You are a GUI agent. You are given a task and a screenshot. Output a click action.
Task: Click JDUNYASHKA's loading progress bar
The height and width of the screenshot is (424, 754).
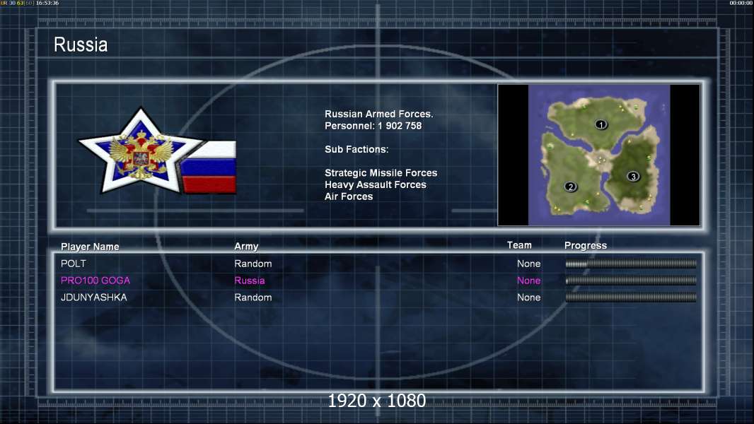tap(631, 298)
